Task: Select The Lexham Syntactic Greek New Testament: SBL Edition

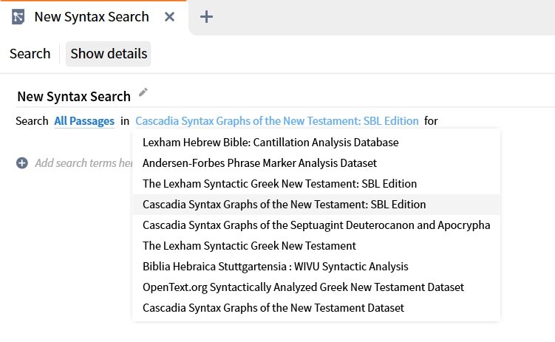Action: coord(316,183)
